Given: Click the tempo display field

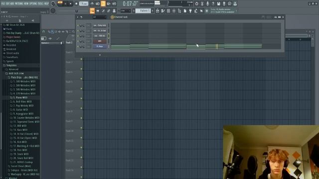Looking at the screenshot, I should point(84,3).
